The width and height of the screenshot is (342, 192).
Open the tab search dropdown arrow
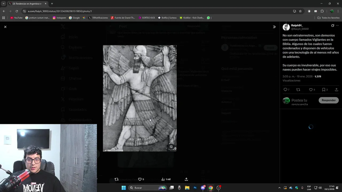(x=3, y=3)
